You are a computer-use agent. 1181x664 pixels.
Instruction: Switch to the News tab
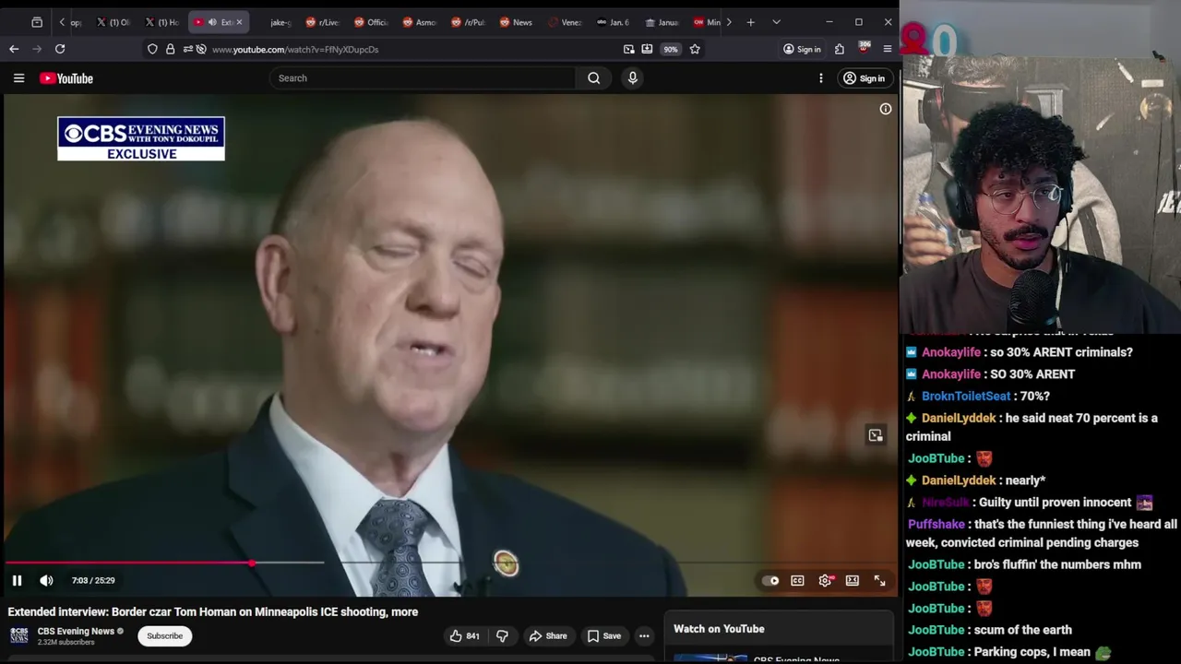[516, 22]
